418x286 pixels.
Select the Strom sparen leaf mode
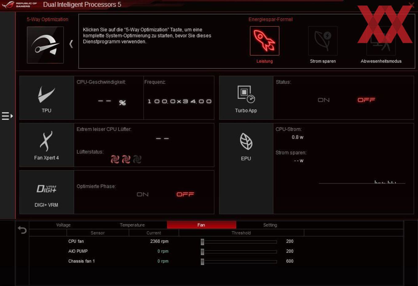coord(323,41)
